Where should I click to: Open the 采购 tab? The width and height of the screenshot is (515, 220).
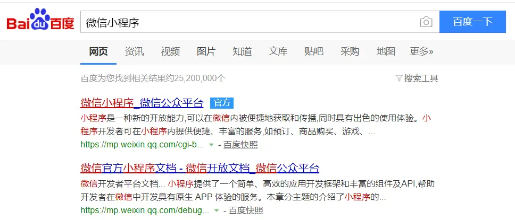click(350, 51)
